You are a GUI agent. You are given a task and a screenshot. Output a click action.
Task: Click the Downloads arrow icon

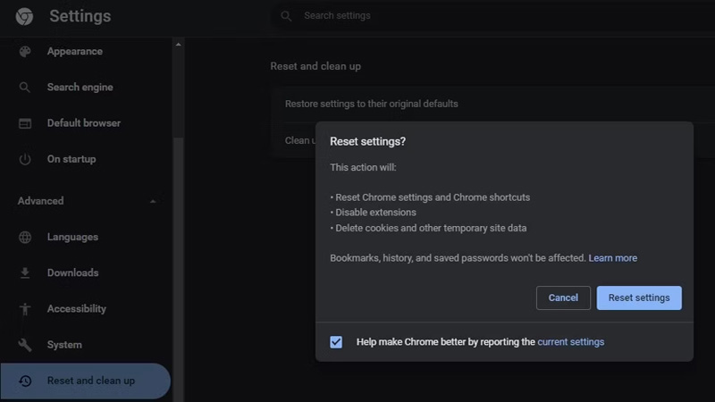(x=25, y=272)
